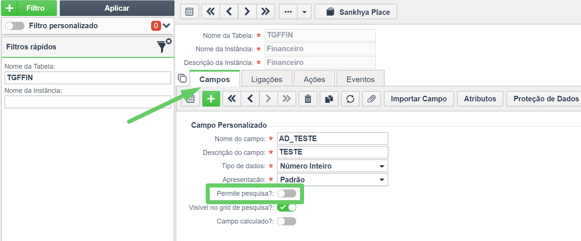Click the overlapping squares icon beside tabs
The height and width of the screenshot is (241, 581).
[x=182, y=78]
